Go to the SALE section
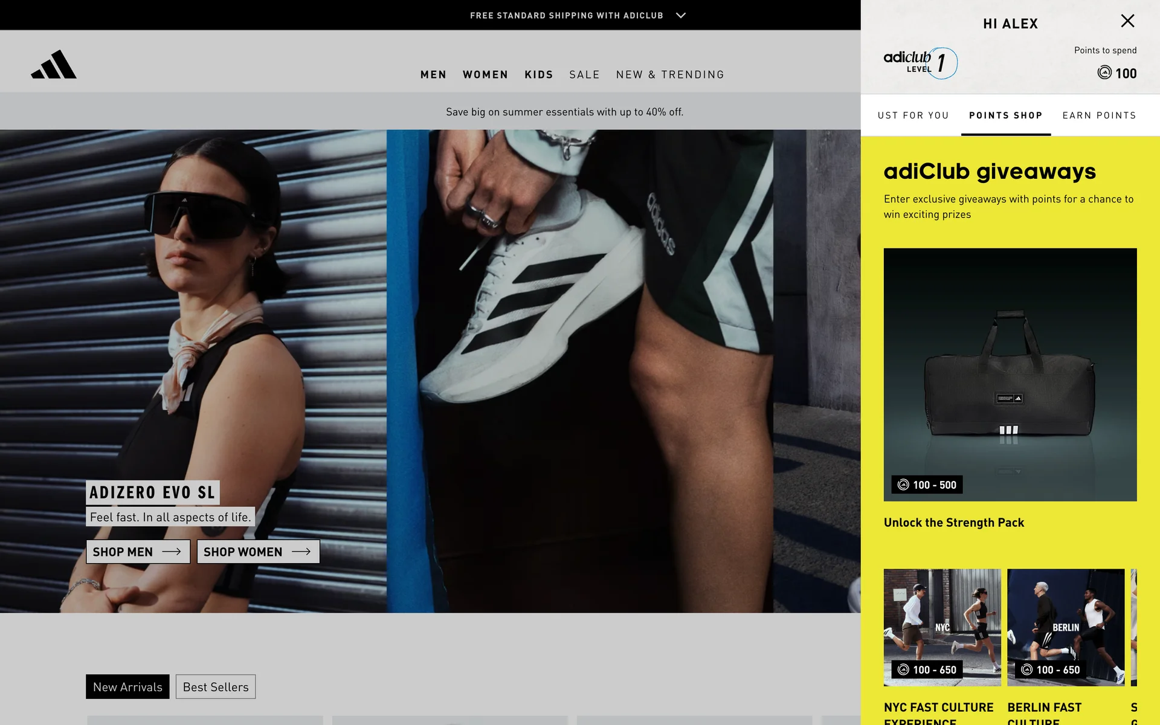This screenshot has width=1160, height=725. click(584, 74)
